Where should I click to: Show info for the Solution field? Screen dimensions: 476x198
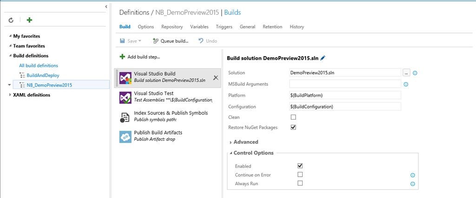coord(415,73)
